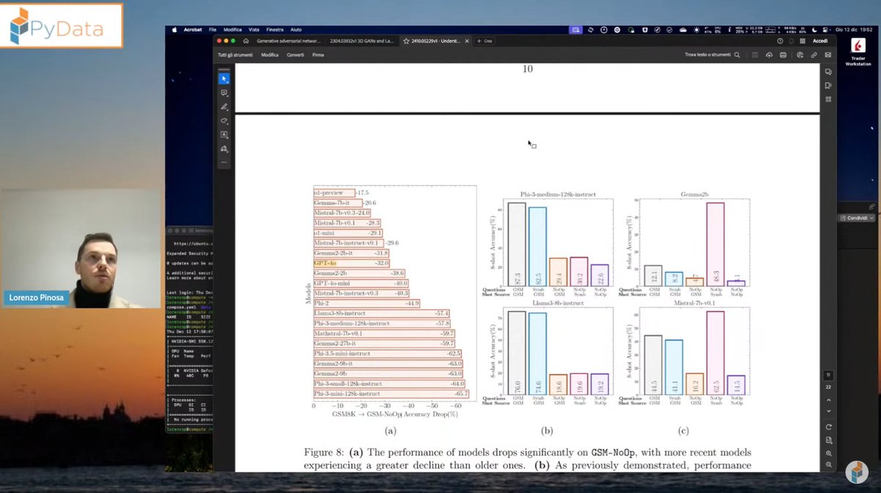
Task: Open bookmarks panel on right rail
Action: tap(828, 85)
